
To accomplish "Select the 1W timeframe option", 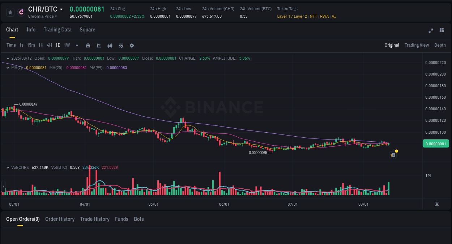I will pos(67,45).
